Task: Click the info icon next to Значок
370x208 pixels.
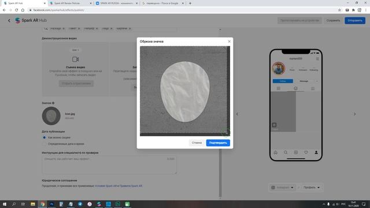Action: (x=53, y=103)
